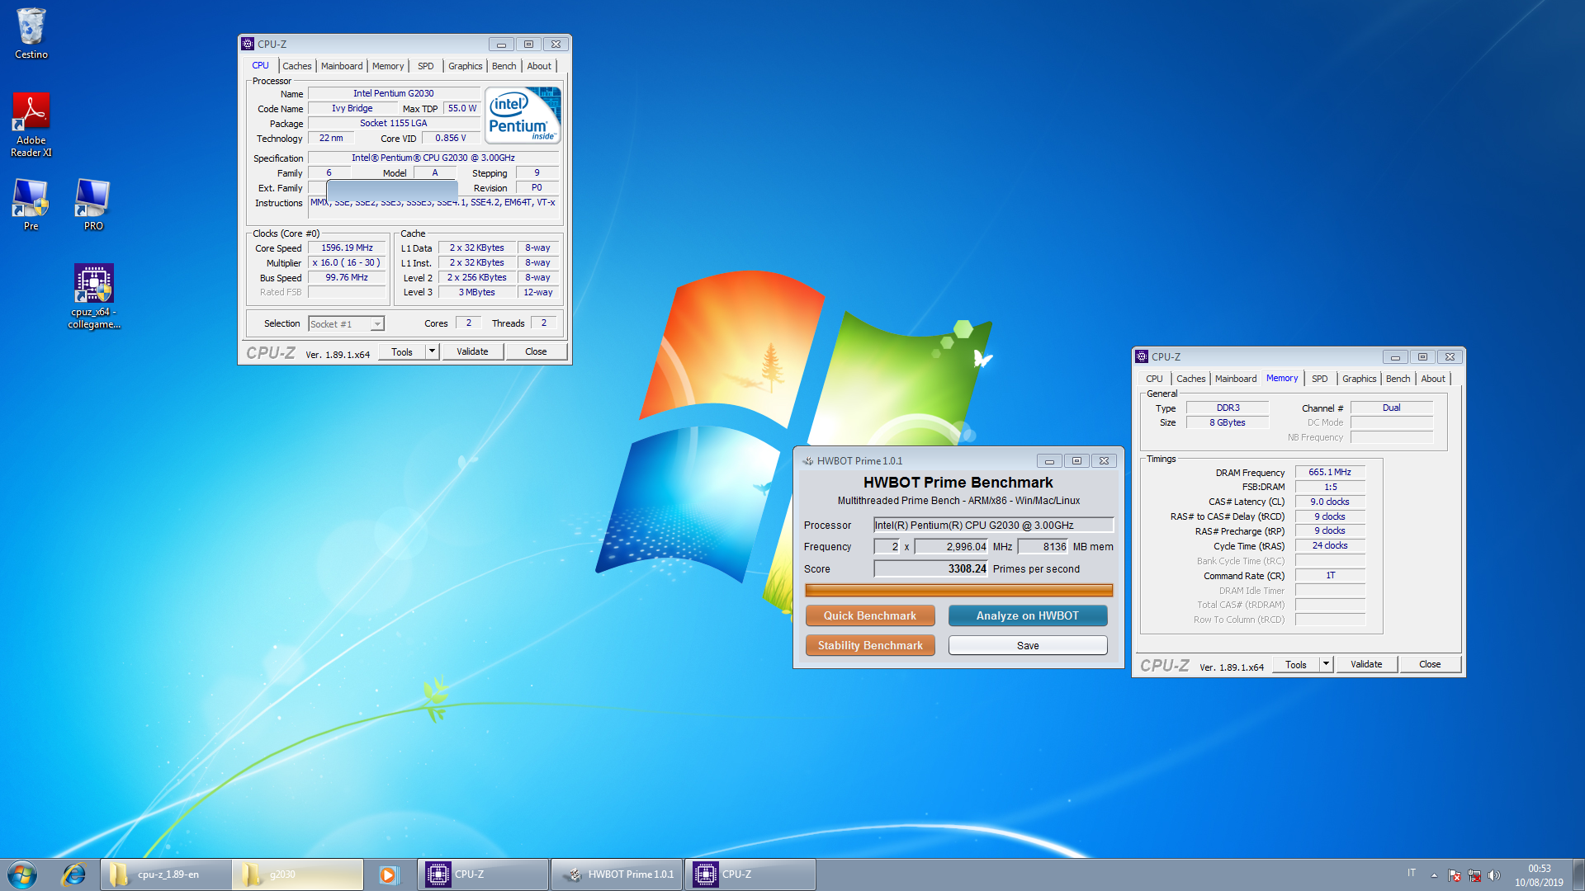This screenshot has height=891, width=1585.
Task: Switch to HWBOT Prime taskbar window
Action: pyautogui.click(x=617, y=874)
